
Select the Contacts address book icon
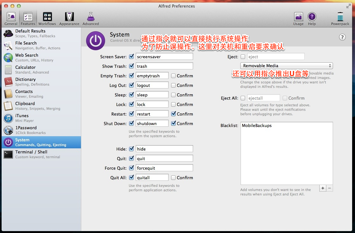tap(8, 94)
